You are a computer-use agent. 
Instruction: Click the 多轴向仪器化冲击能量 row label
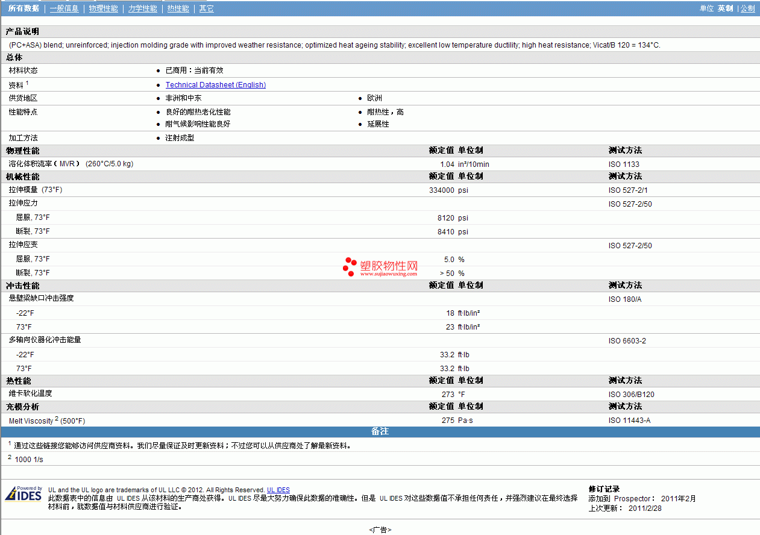pos(45,340)
